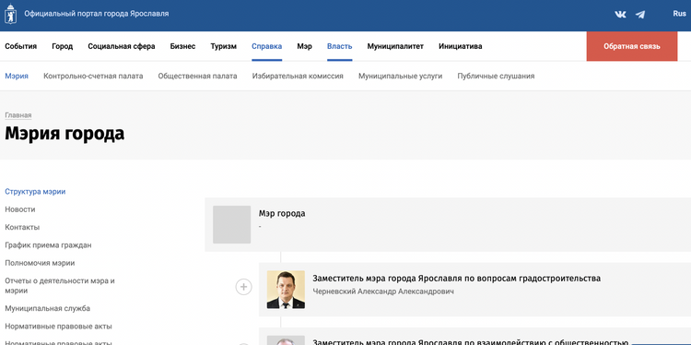Open the Социальная сфера menu
The image size is (691, 345).
point(122,46)
